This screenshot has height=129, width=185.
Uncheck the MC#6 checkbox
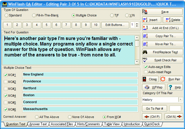(x=5, y=109)
